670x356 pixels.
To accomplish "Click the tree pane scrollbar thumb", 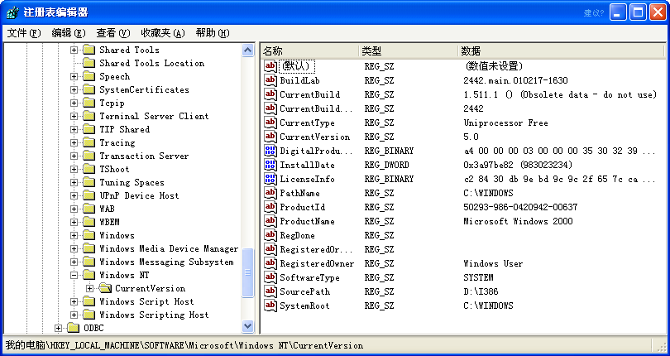I will coord(248,272).
